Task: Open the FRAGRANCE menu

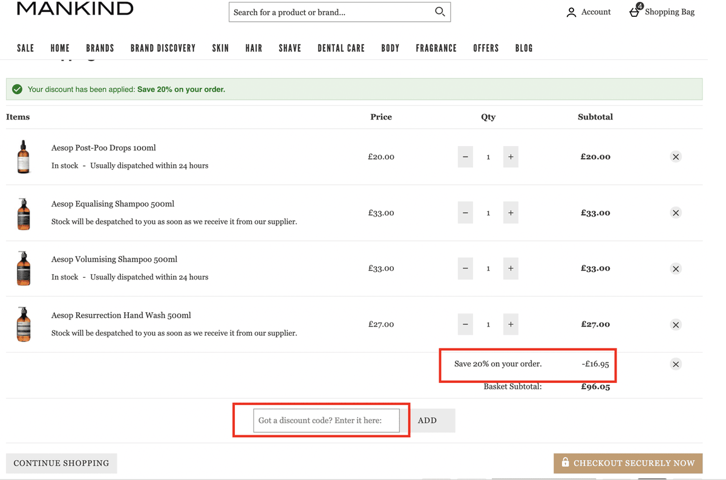Action: click(x=436, y=48)
